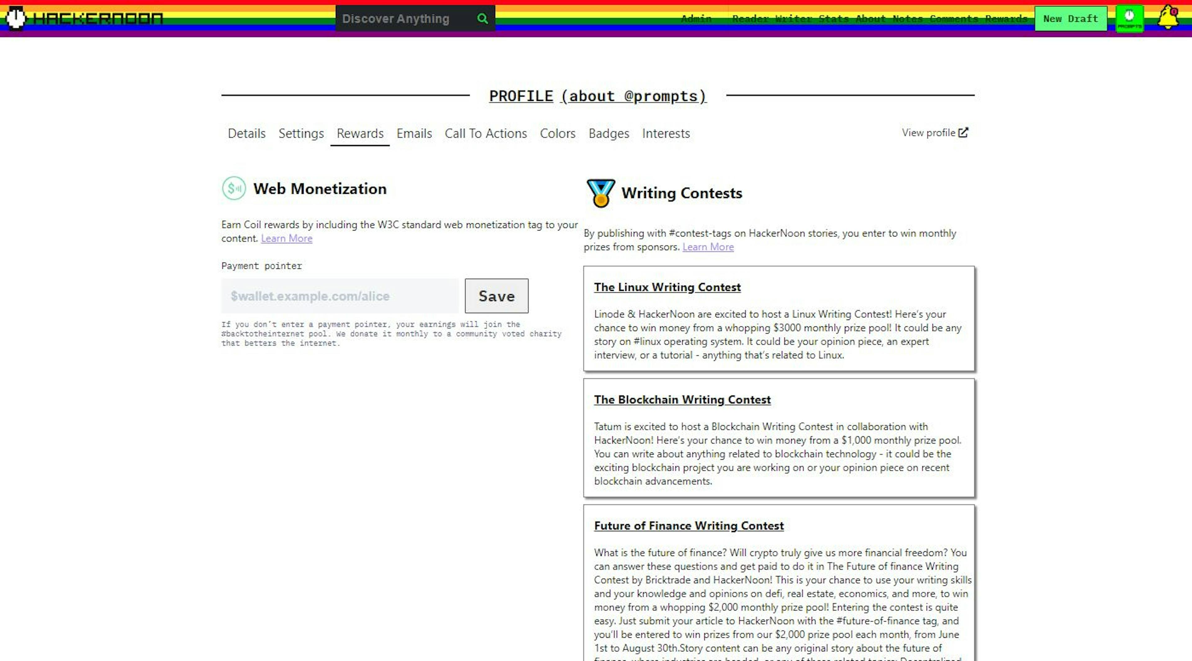
Task: Click the Web Monetization heading text
Action: [x=320, y=189]
